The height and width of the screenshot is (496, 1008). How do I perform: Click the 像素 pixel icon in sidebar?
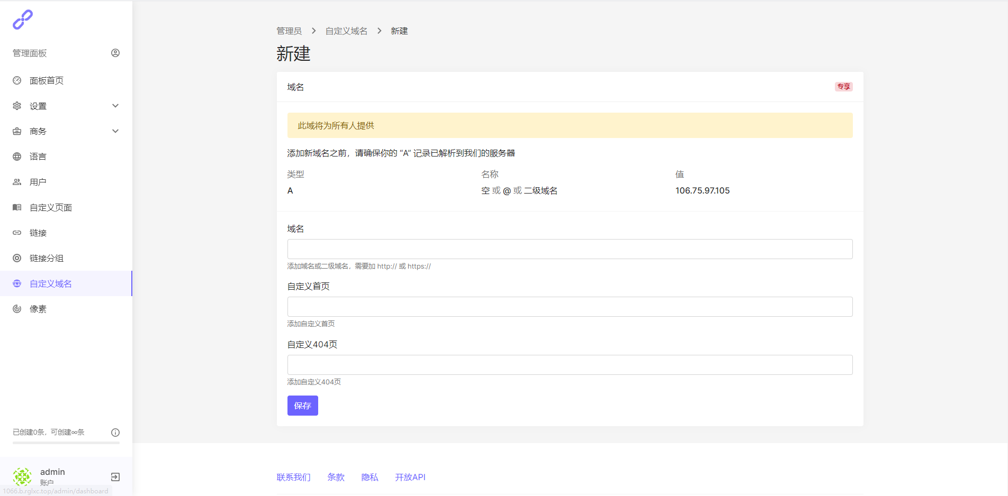click(17, 309)
